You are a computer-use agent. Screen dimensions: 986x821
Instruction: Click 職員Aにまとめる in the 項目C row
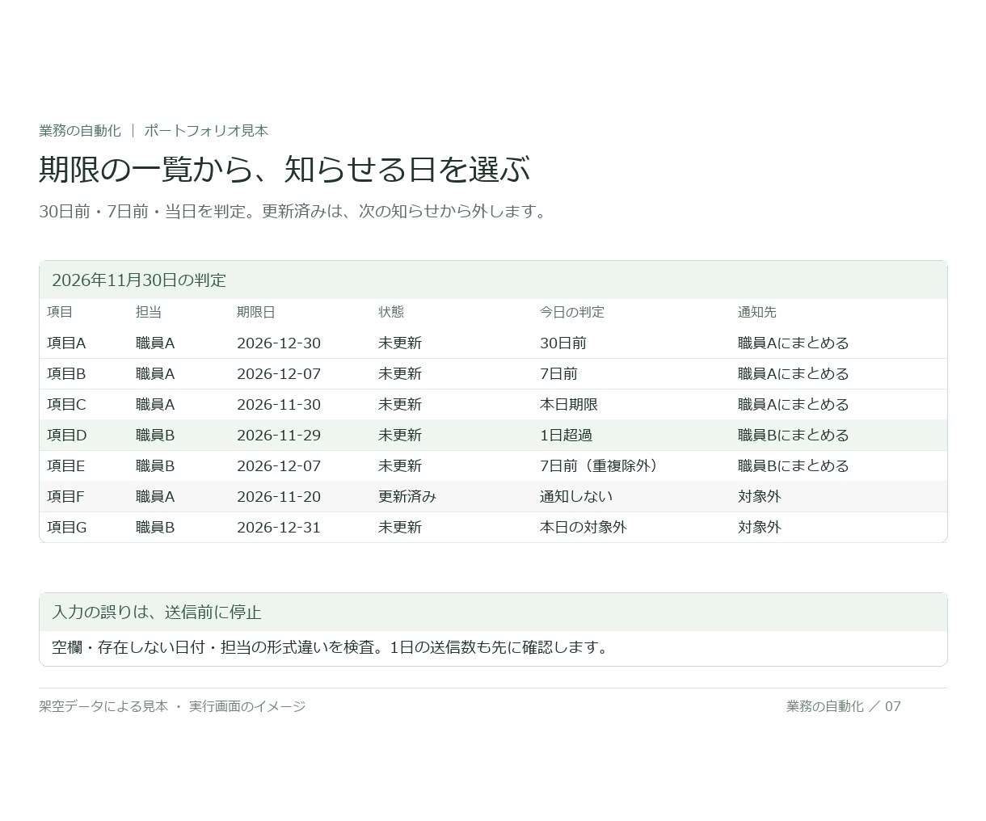794,405
